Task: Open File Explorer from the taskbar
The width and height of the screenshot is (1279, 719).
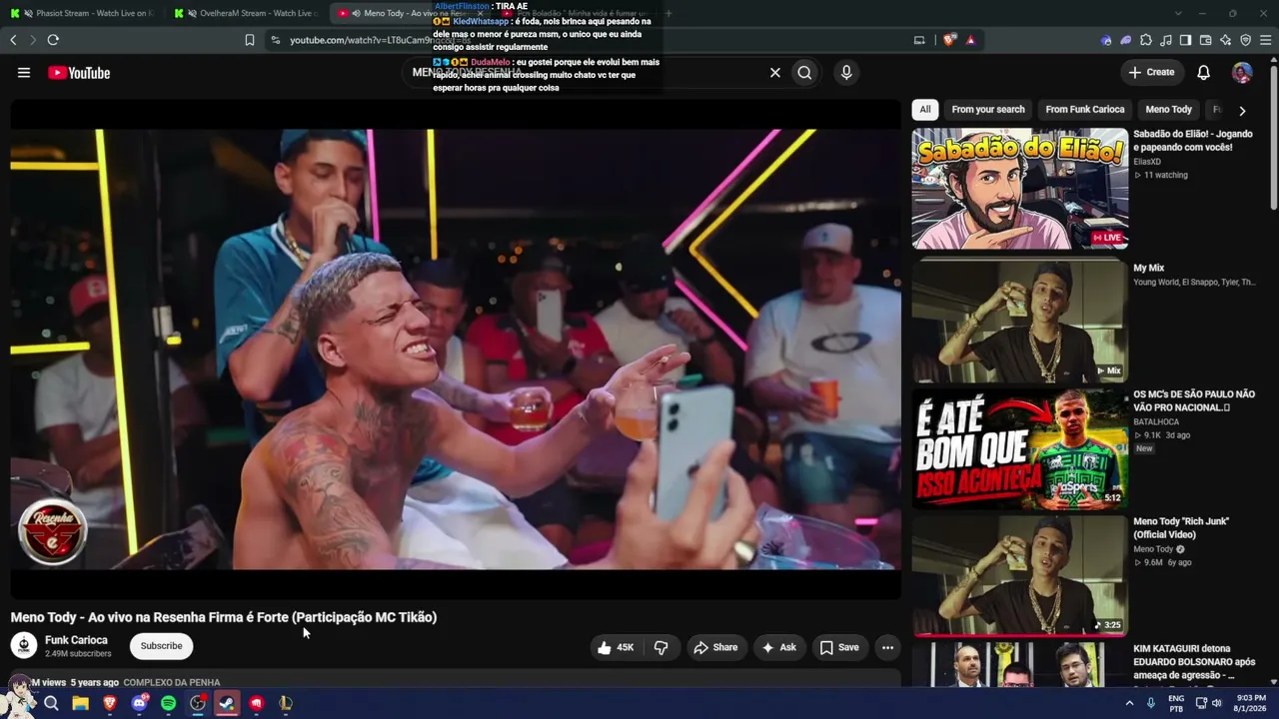Action: click(80, 703)
